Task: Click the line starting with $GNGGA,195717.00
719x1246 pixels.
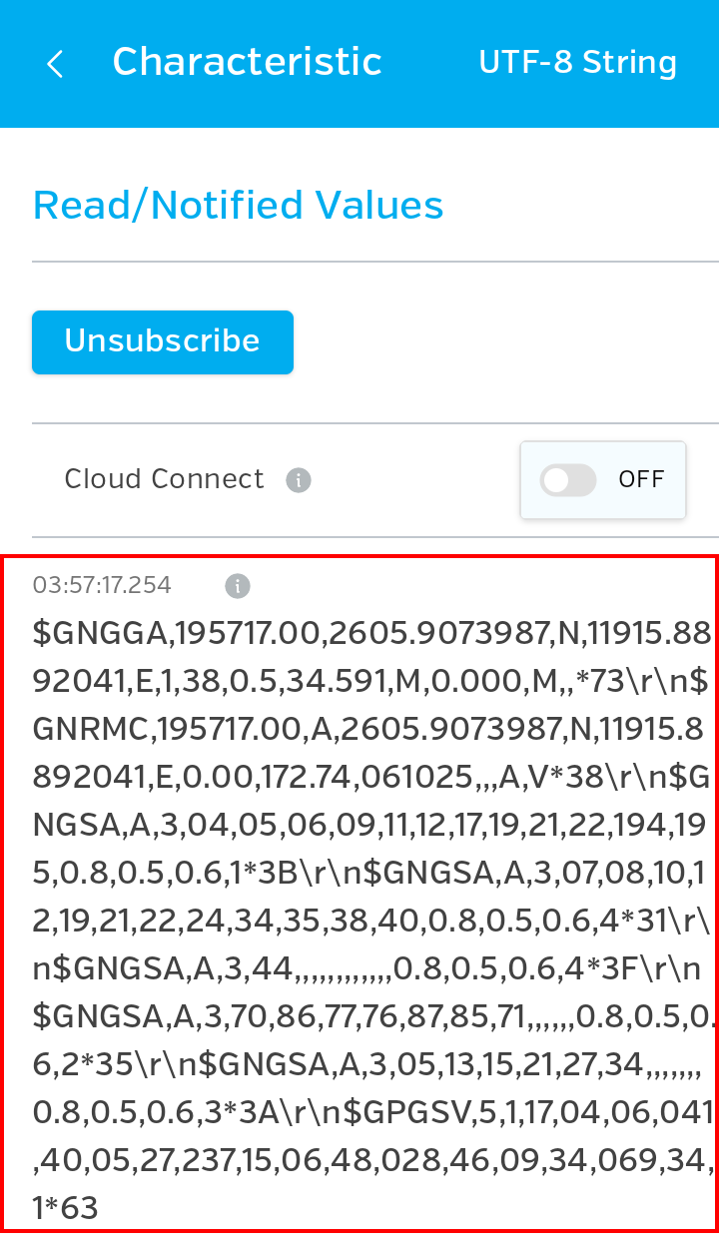Action: [x=371, y=633]
